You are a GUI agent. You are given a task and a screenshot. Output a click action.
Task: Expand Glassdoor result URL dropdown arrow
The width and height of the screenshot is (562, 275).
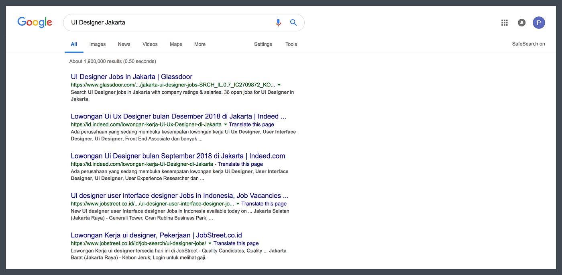click(x=279, y=85)
